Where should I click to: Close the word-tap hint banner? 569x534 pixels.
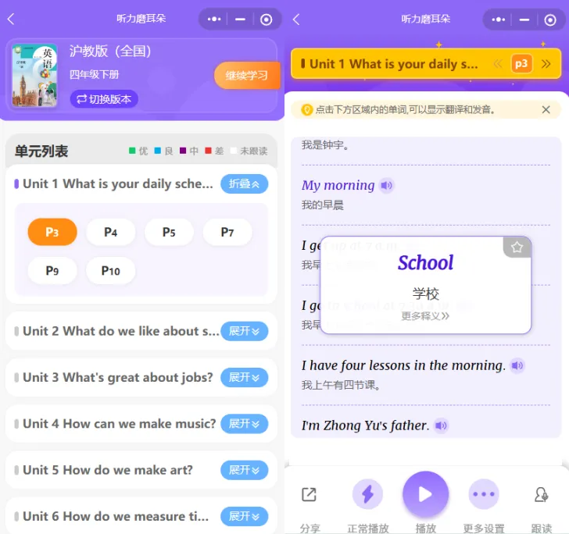click(x=546, y=109)
